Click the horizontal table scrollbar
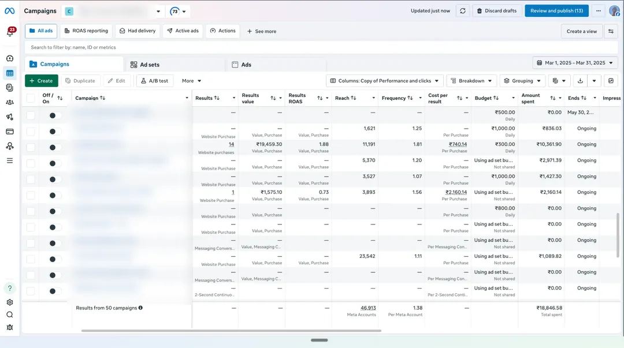 [x=231, y=331]
